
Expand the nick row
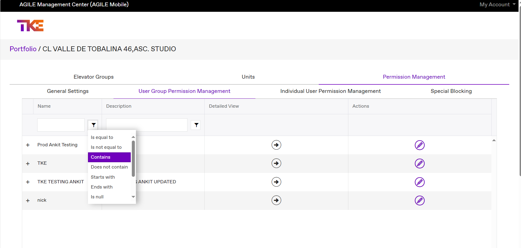(28, 201)
